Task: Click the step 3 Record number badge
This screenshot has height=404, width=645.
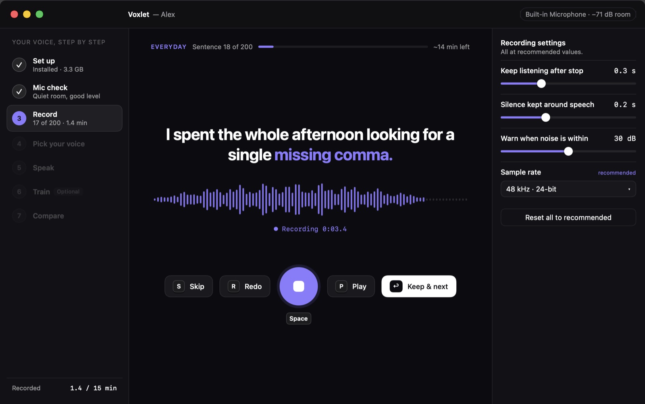Action: [x=19, y=118]
